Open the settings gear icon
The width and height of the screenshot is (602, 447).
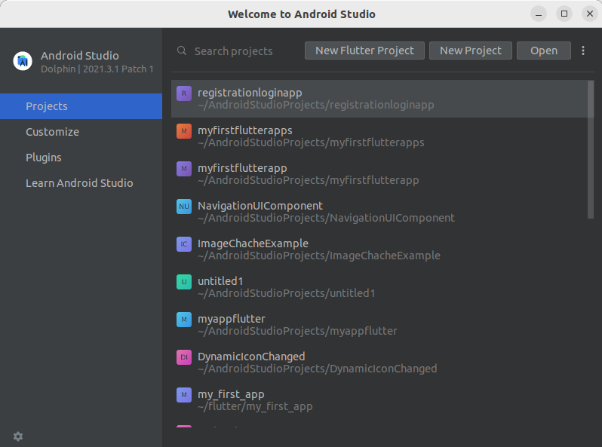click(18, 436)
